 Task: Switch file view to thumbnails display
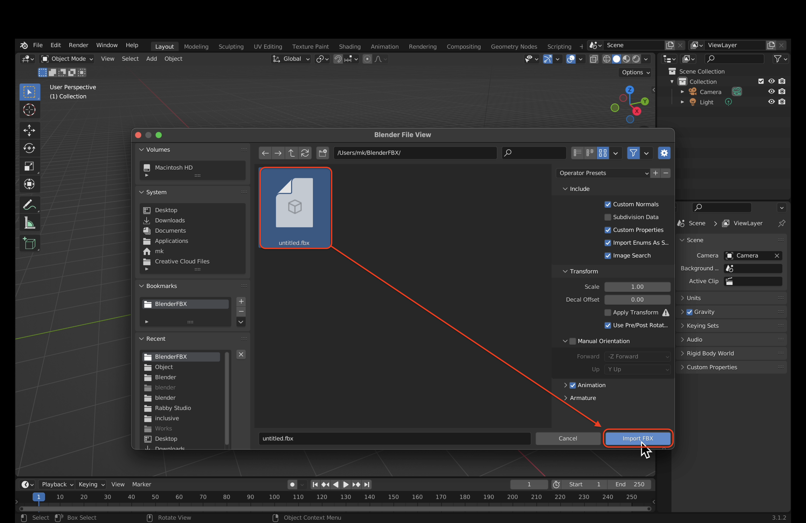pos(603,153)
